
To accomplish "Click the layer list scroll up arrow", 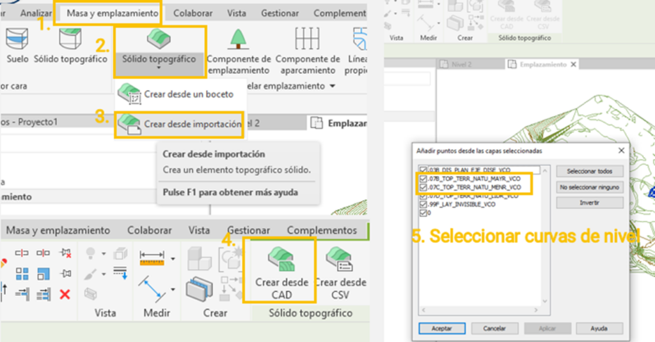I will 545,171.
